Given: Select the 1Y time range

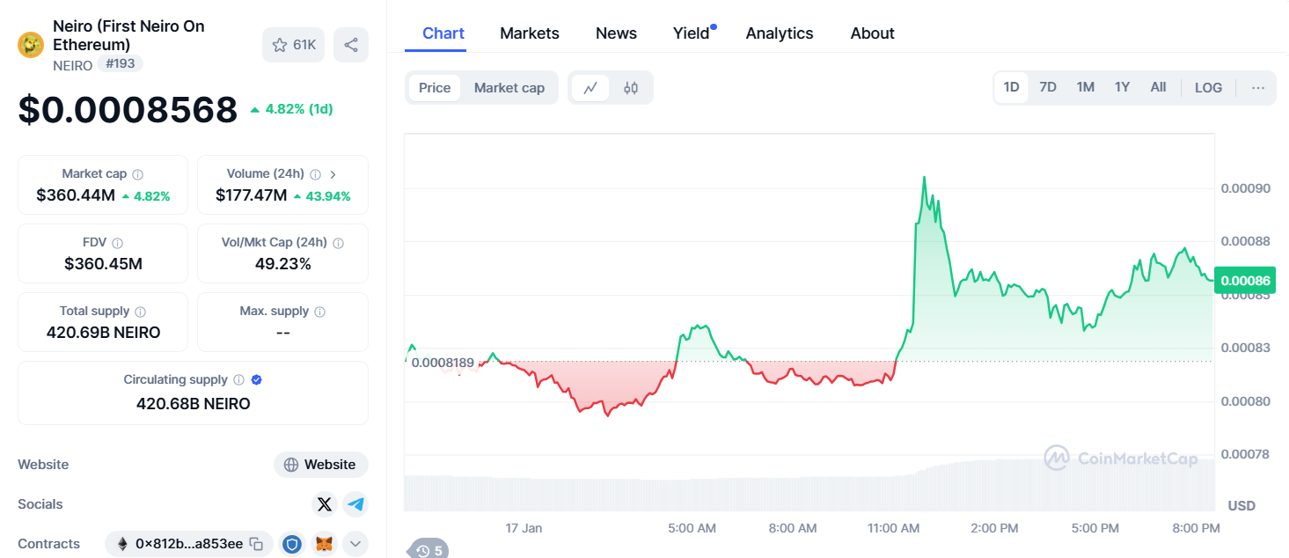Looking at the screenshot, I should click(x=1122, y=87).
